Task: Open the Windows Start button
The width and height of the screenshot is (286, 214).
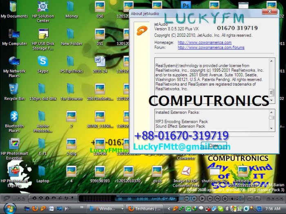Action: (9, 209)
